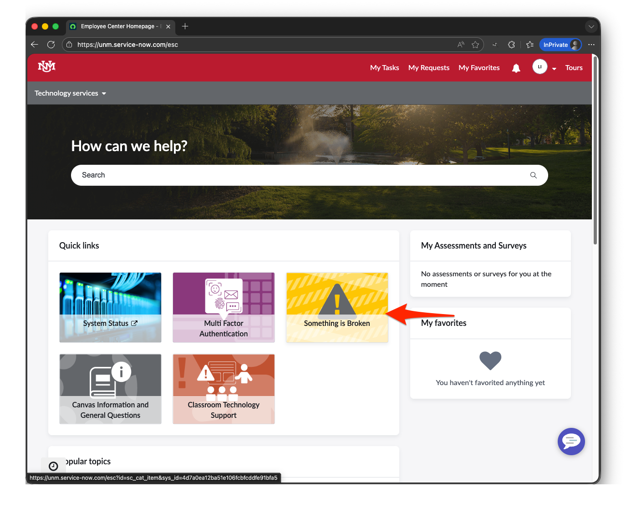Click the UNM logo in the header
The image size is (626, 518).
[x=47, y=66]
